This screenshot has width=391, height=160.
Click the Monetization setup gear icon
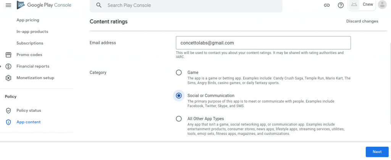tap(8, 78)
